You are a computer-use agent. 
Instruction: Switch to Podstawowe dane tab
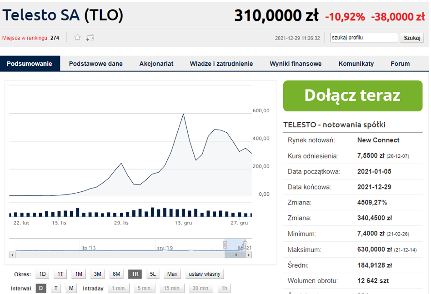(95, 64)
